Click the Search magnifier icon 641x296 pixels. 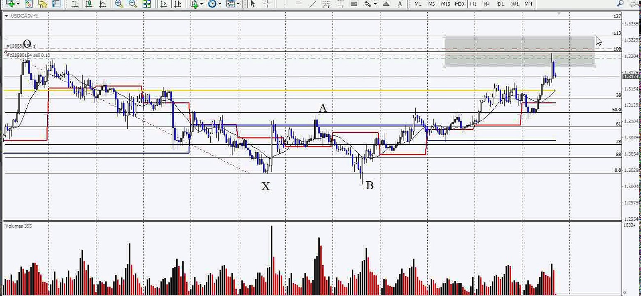click(x=620, y=4)
